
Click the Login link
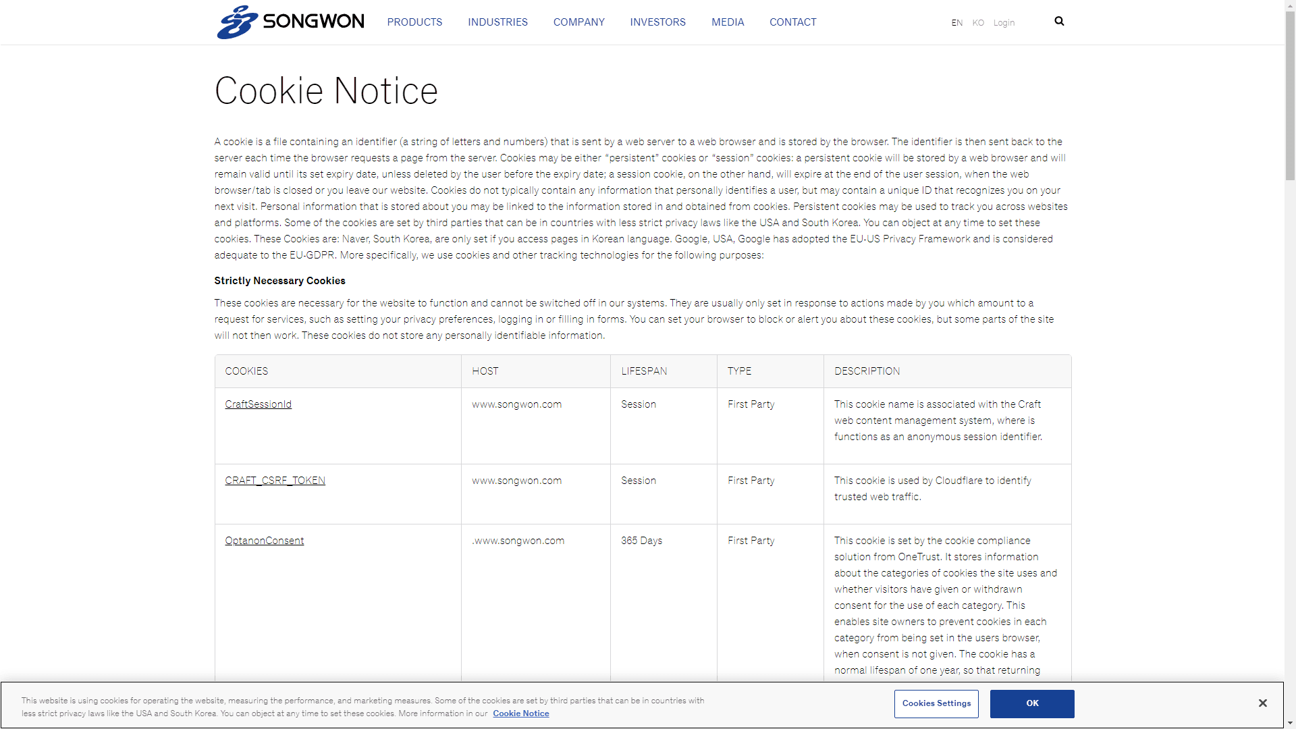1004,23
